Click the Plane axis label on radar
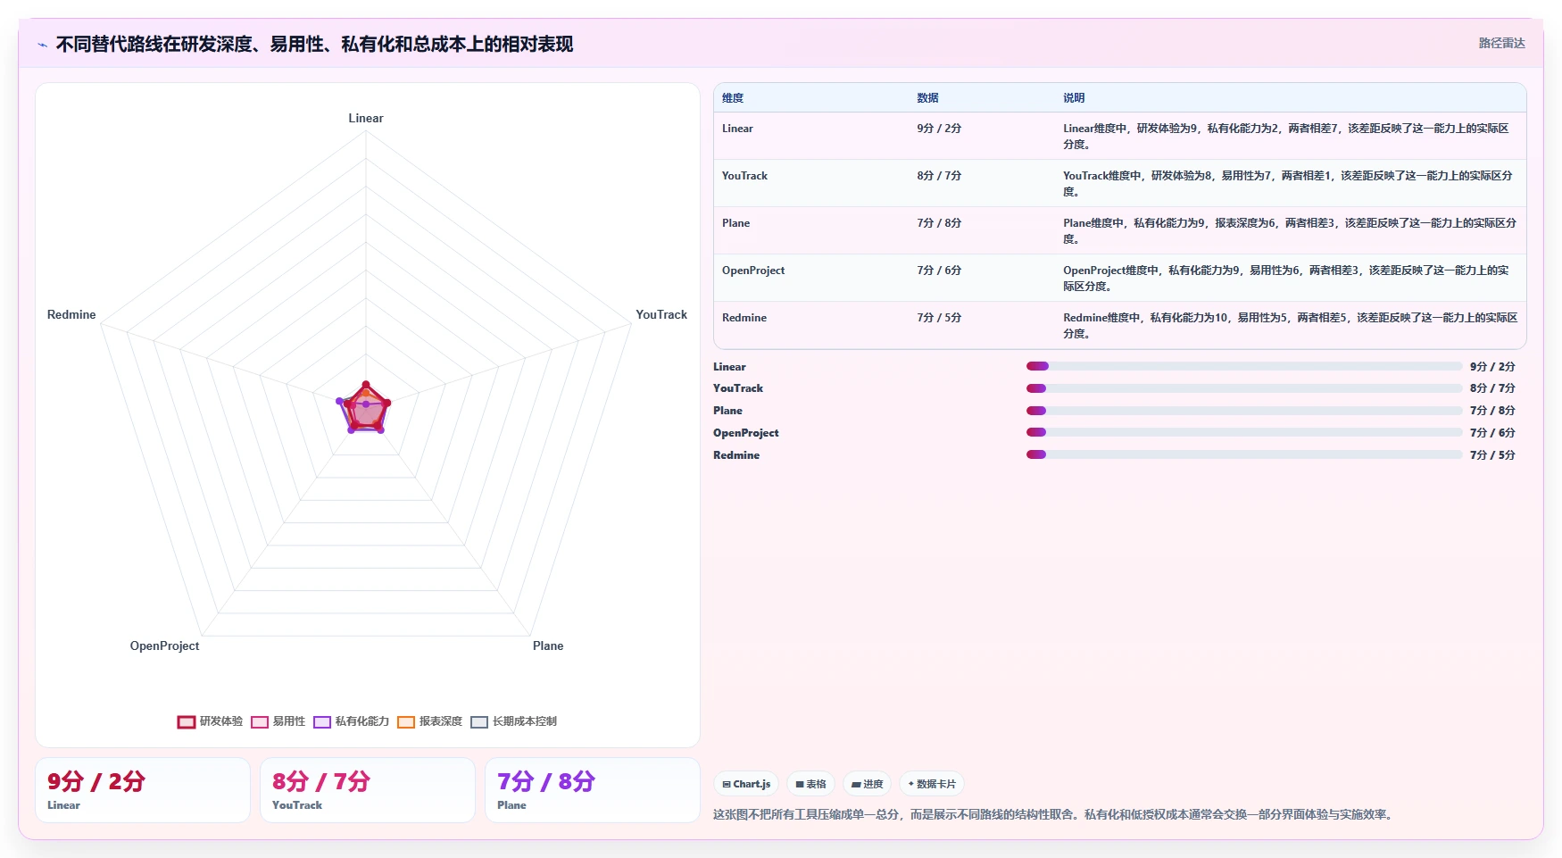This screenshot has height=858, width=1562. coord(548,646)
